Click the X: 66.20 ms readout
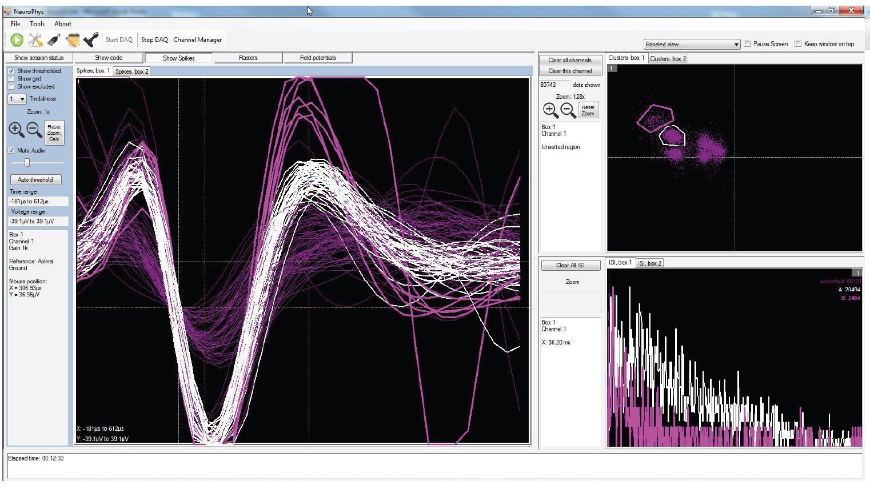Image resolution: width=870 pixels, height=489 pixels. tap(556, 342)
